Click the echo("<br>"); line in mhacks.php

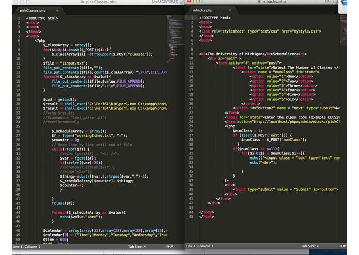point(263,163)
